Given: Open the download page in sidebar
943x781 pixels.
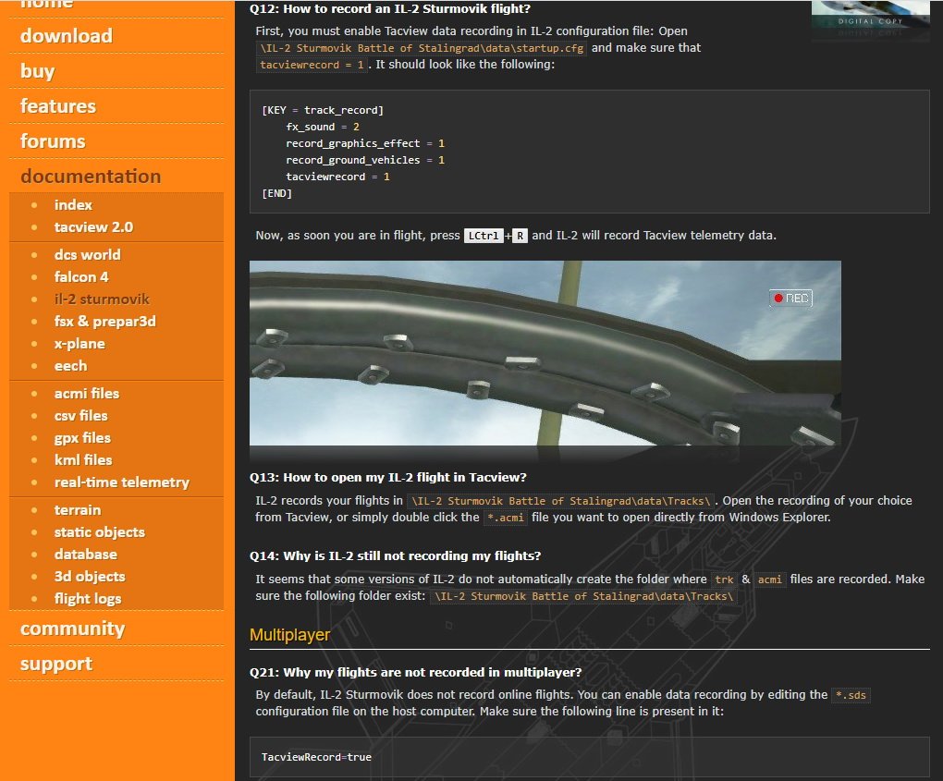Looking at the screenshot, I should pyautogui.click(x=67, y=36).
